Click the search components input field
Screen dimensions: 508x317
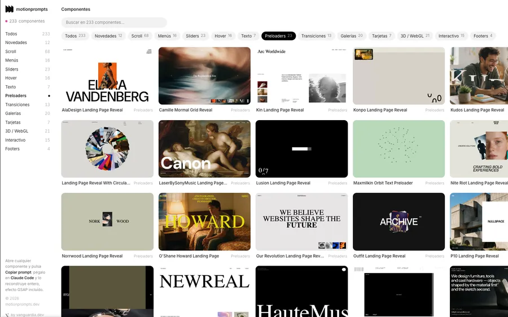pos(114,23)
